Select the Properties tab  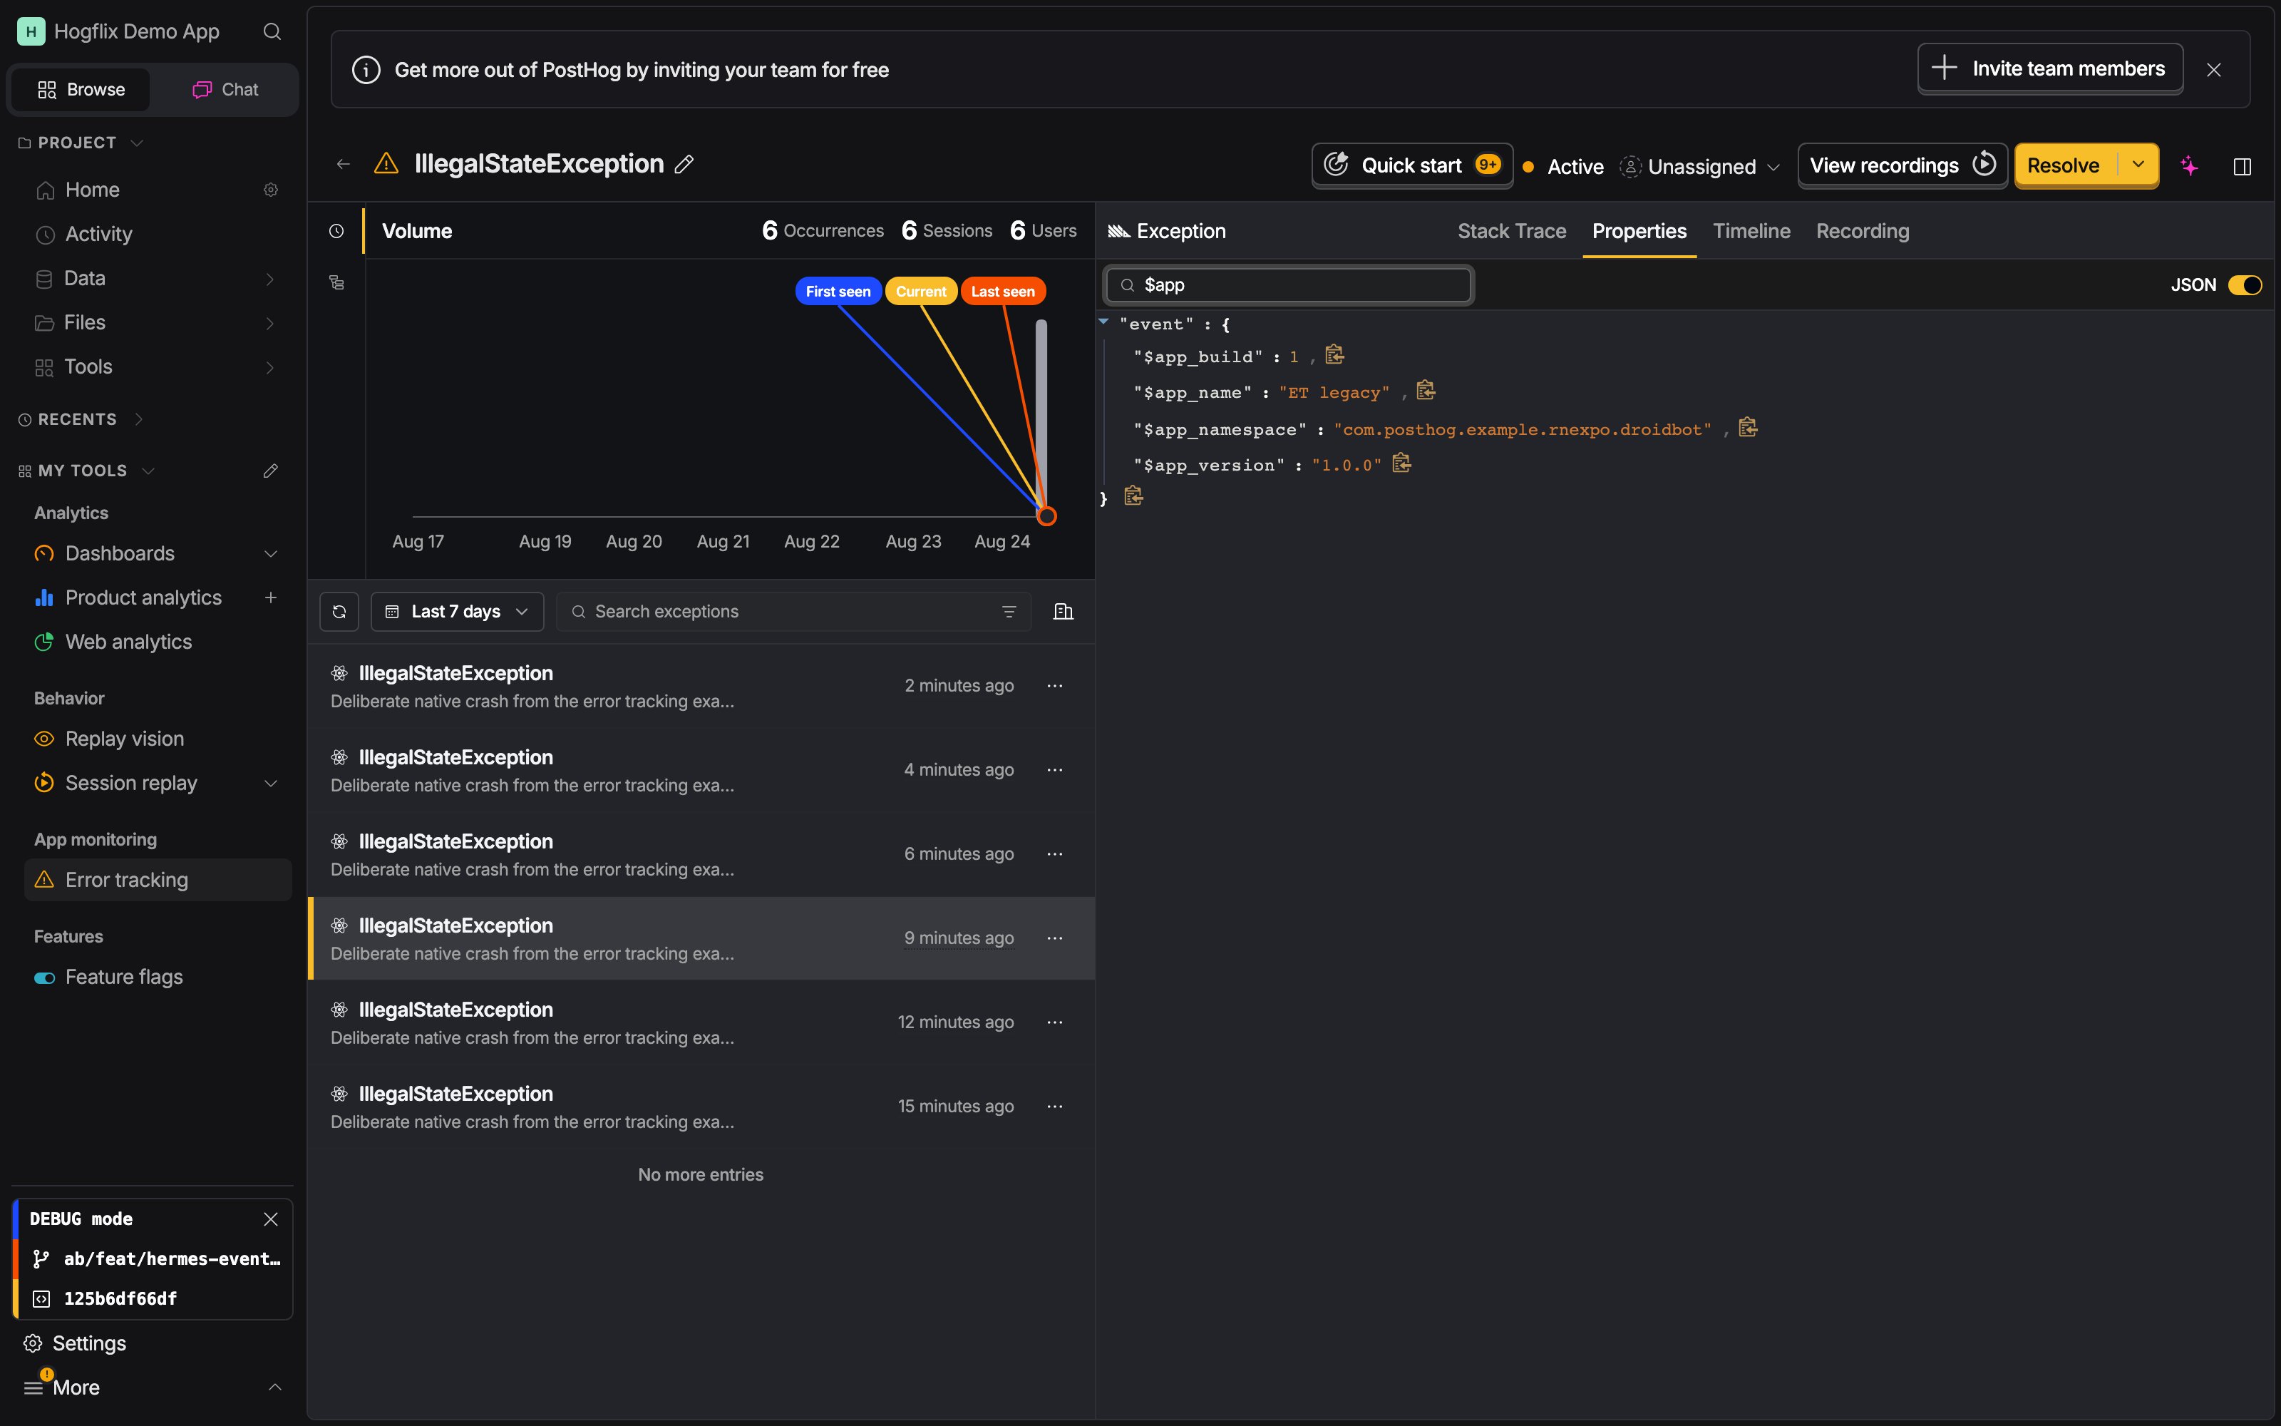pyautogui.click(x=1639, y=231)
